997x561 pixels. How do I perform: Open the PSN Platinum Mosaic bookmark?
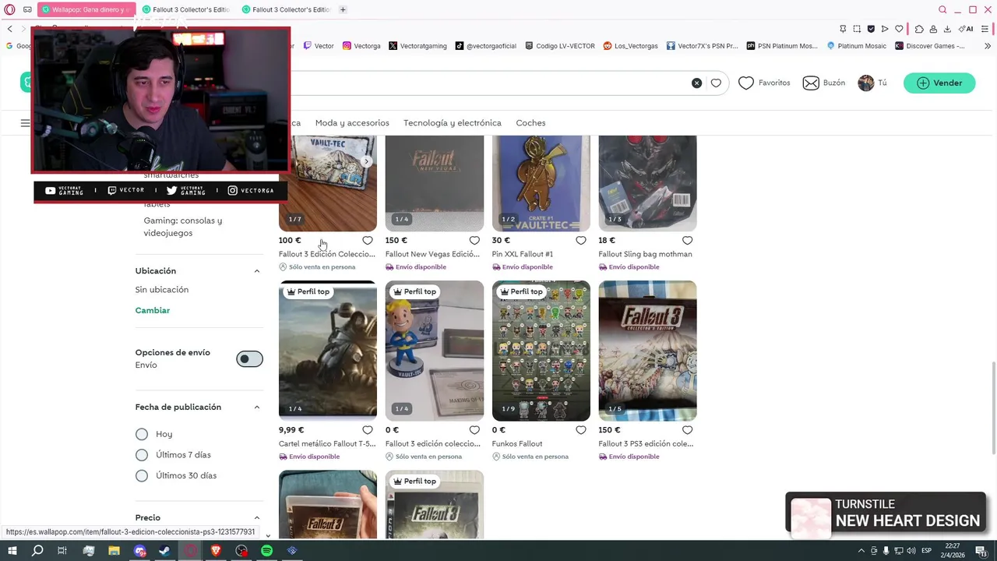781,46
